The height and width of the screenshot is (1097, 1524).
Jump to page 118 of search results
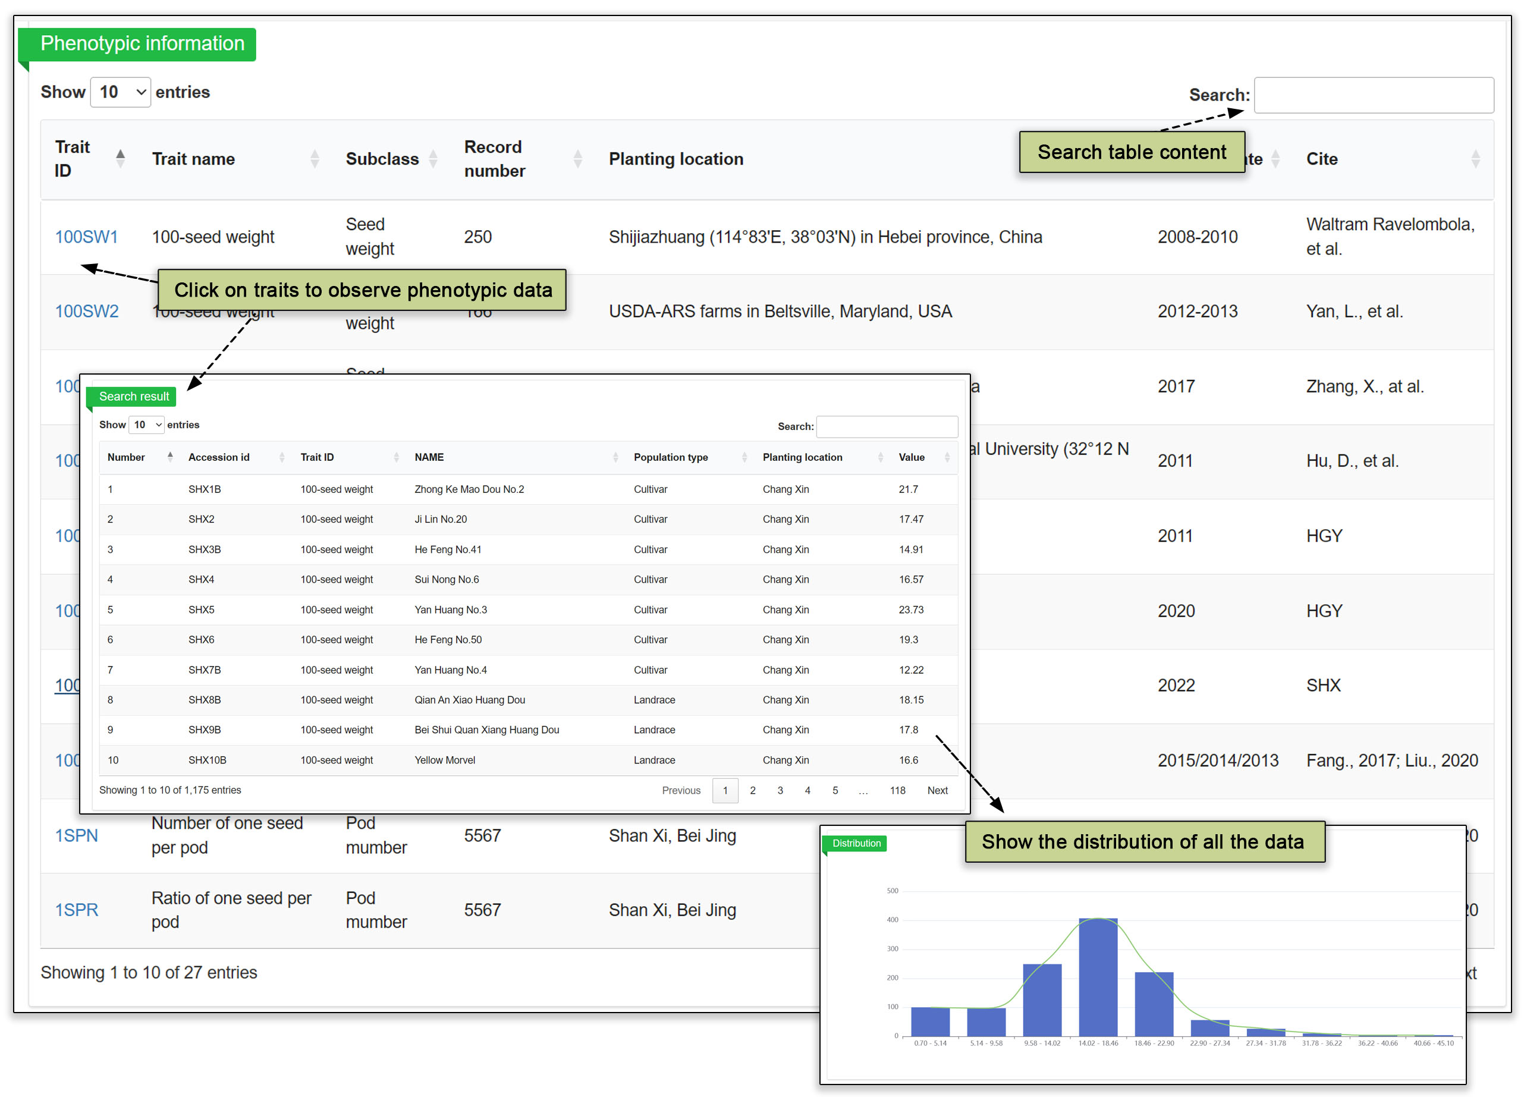point(897,790)
